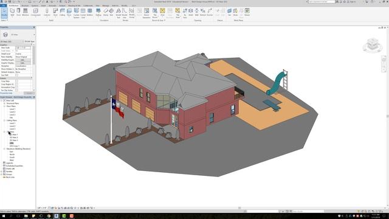Select the Room Separator tool
Viewport: 389px width, 219px height.
[x=146, y=13]
